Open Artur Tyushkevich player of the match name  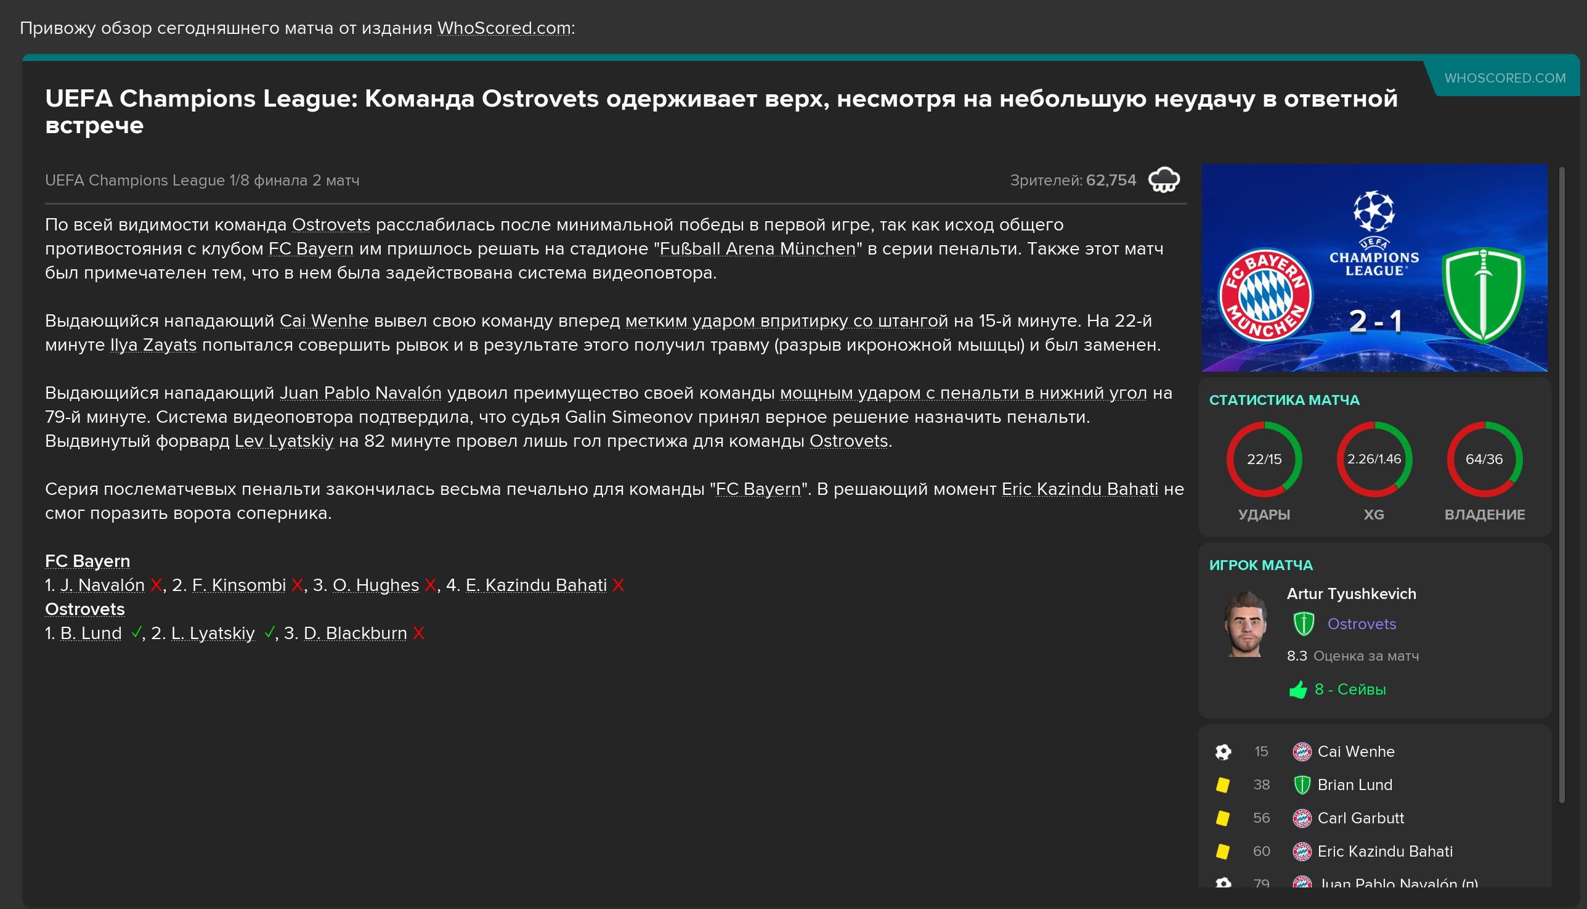[1351, 593]
